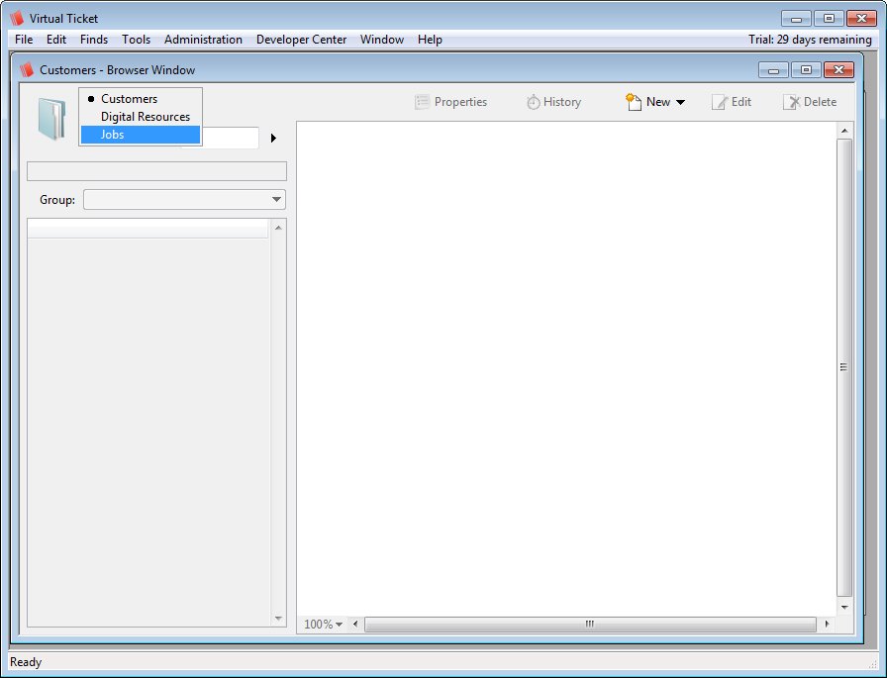Select the Customers radio option
Viewport: 887px width, 678px height.
point(141,99)
